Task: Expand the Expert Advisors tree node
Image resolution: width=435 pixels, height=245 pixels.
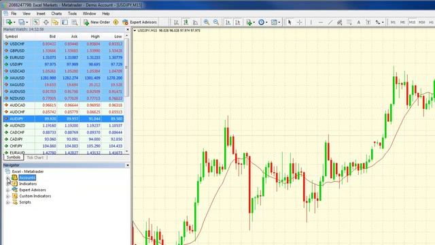Action: 7,190
